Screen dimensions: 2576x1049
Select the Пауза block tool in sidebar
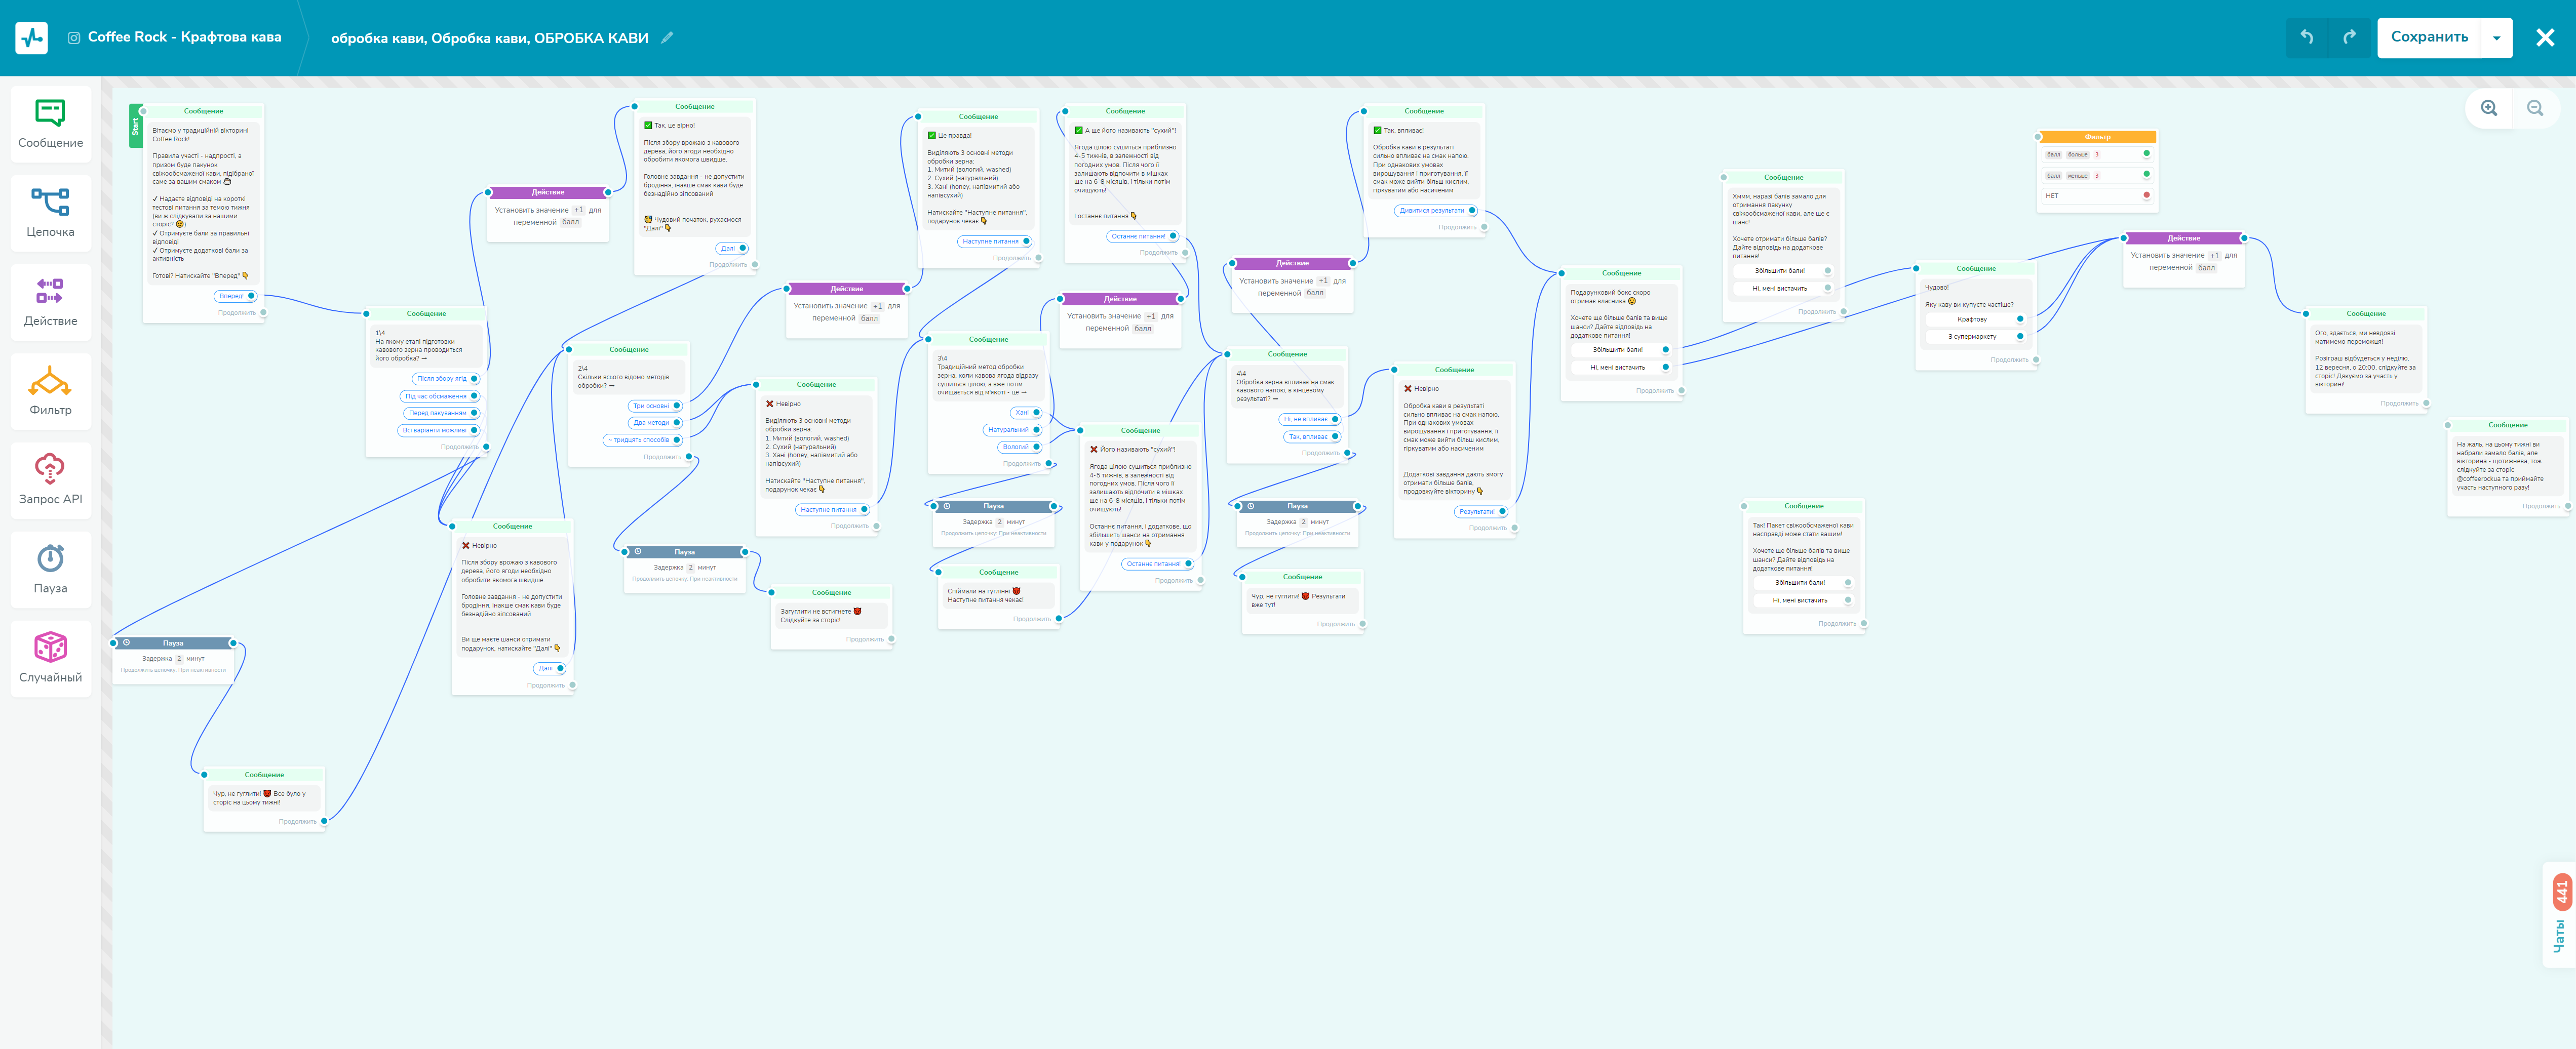50,569
